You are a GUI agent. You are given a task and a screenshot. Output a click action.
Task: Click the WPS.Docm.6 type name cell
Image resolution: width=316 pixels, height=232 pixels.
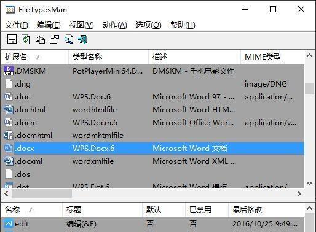click(95, 123)
